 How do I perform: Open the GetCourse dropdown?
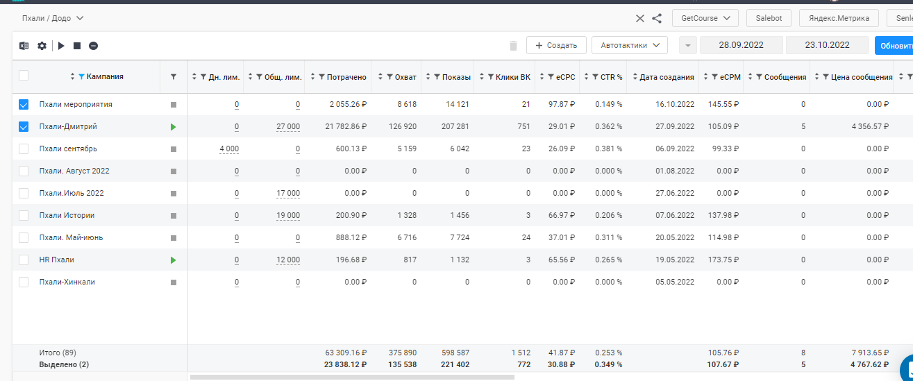pos(705,18)
